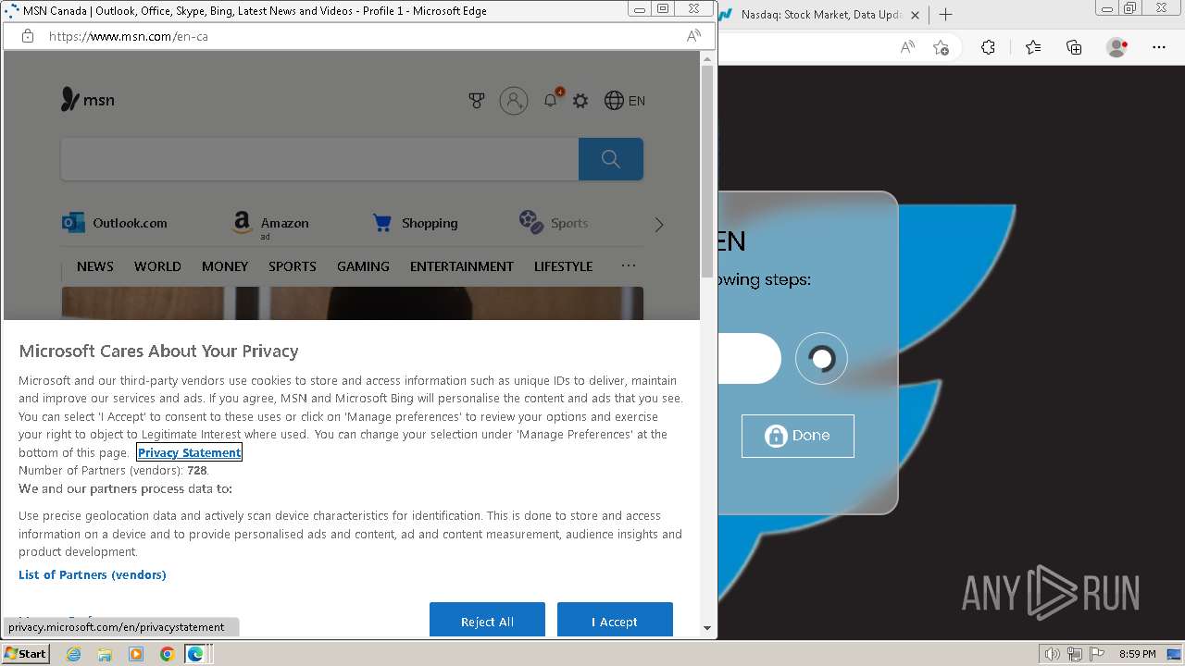
Task: Open the MSN notifications bell
Action: click(551, 100)
